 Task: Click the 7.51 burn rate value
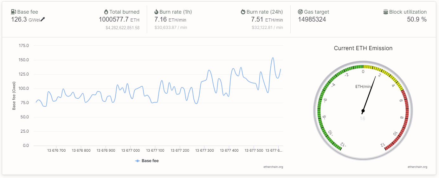point(257,19)
